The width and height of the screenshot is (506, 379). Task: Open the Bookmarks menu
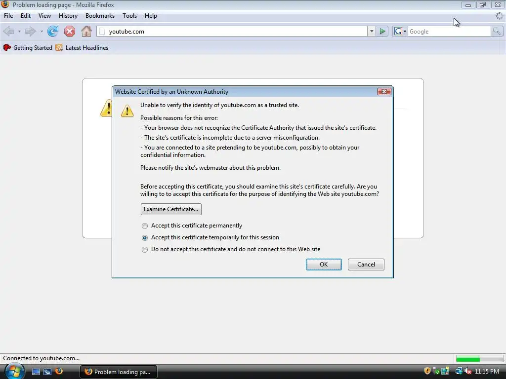tap(100, 16)
